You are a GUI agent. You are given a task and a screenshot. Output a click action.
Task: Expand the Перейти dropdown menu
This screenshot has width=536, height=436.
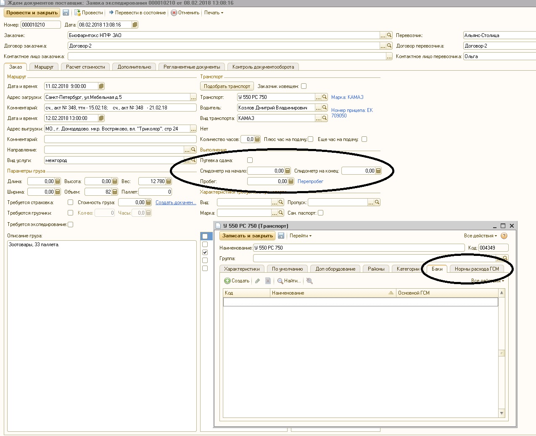click(x=300, y=236)
